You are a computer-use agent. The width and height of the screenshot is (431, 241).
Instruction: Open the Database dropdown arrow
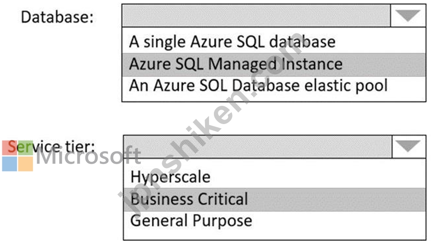[x=408, y=16]
